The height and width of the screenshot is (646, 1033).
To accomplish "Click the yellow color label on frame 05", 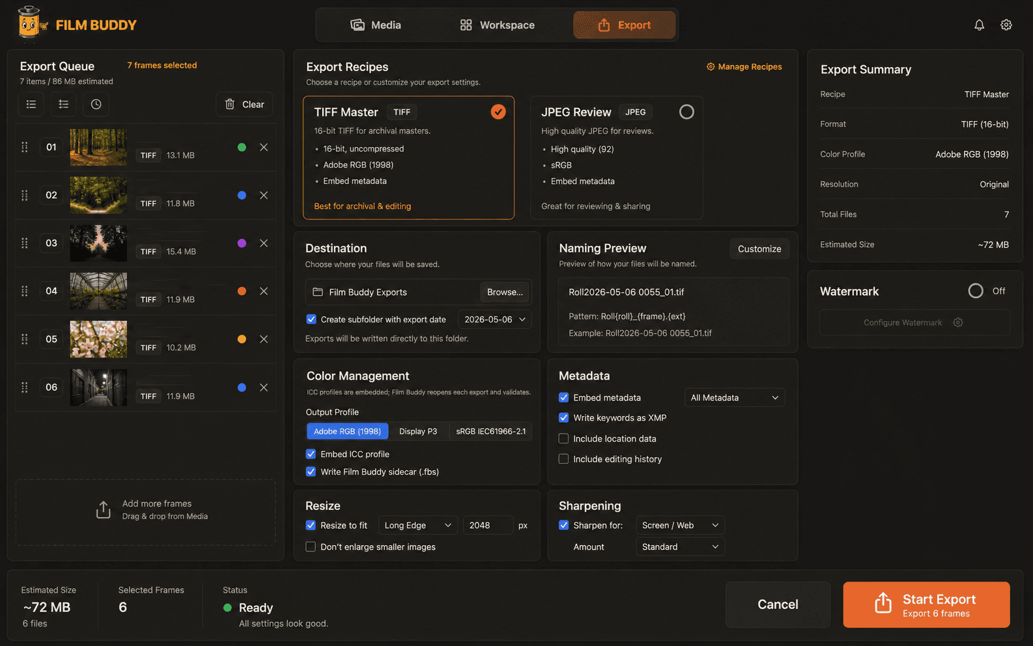I will 242,339.
